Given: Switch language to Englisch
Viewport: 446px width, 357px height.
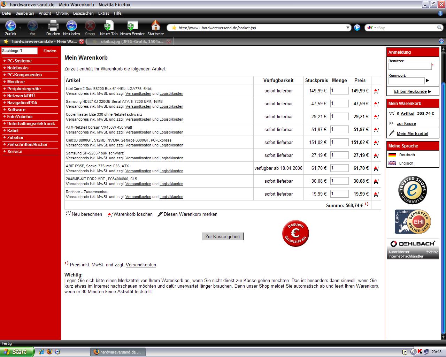Looking at the screenshot, I should pyautogui.click(x=406, y=163).
